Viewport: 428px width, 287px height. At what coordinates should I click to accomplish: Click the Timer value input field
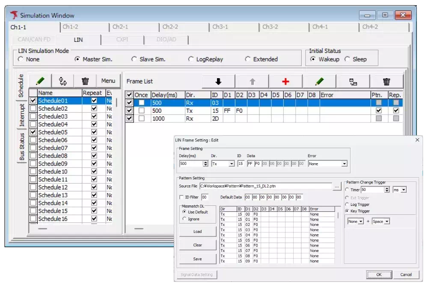[372, 190]
